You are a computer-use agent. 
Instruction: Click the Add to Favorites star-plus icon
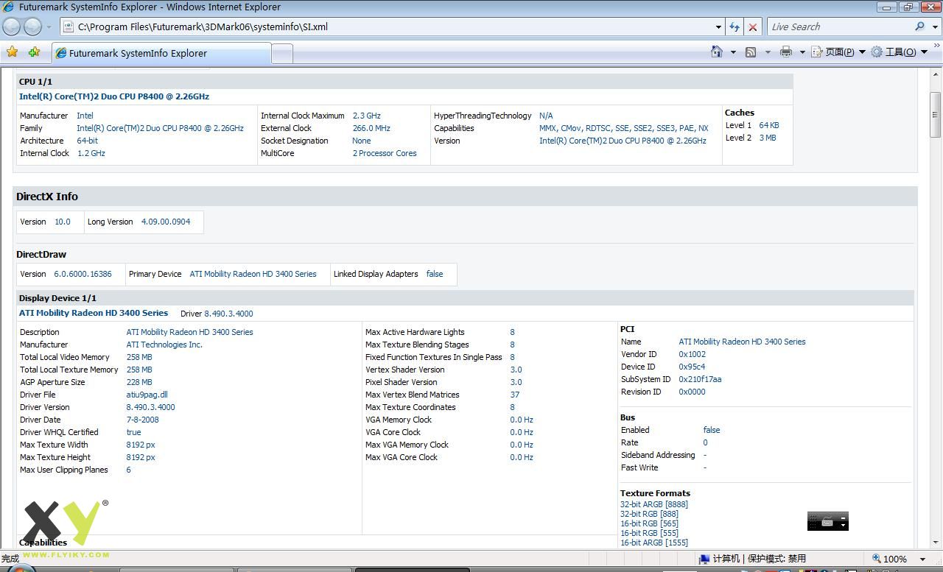(34, 52)
